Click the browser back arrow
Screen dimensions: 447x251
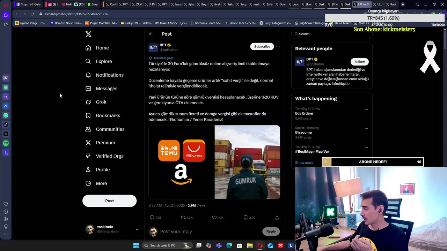coord(16,14)
